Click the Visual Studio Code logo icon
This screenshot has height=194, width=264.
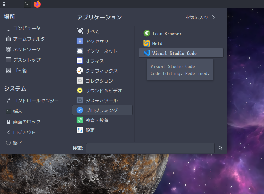147,53
